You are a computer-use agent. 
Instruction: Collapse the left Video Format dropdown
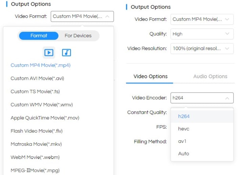[x=82, y=16]
